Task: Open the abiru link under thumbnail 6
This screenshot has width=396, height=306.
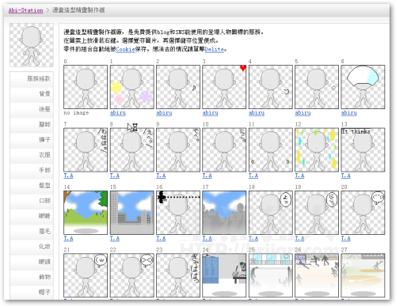Action: coord(348,113)
